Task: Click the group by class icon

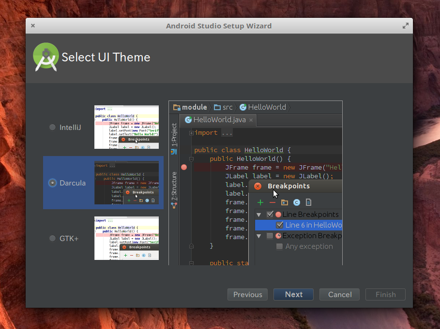Action: [x=297, y=202]
